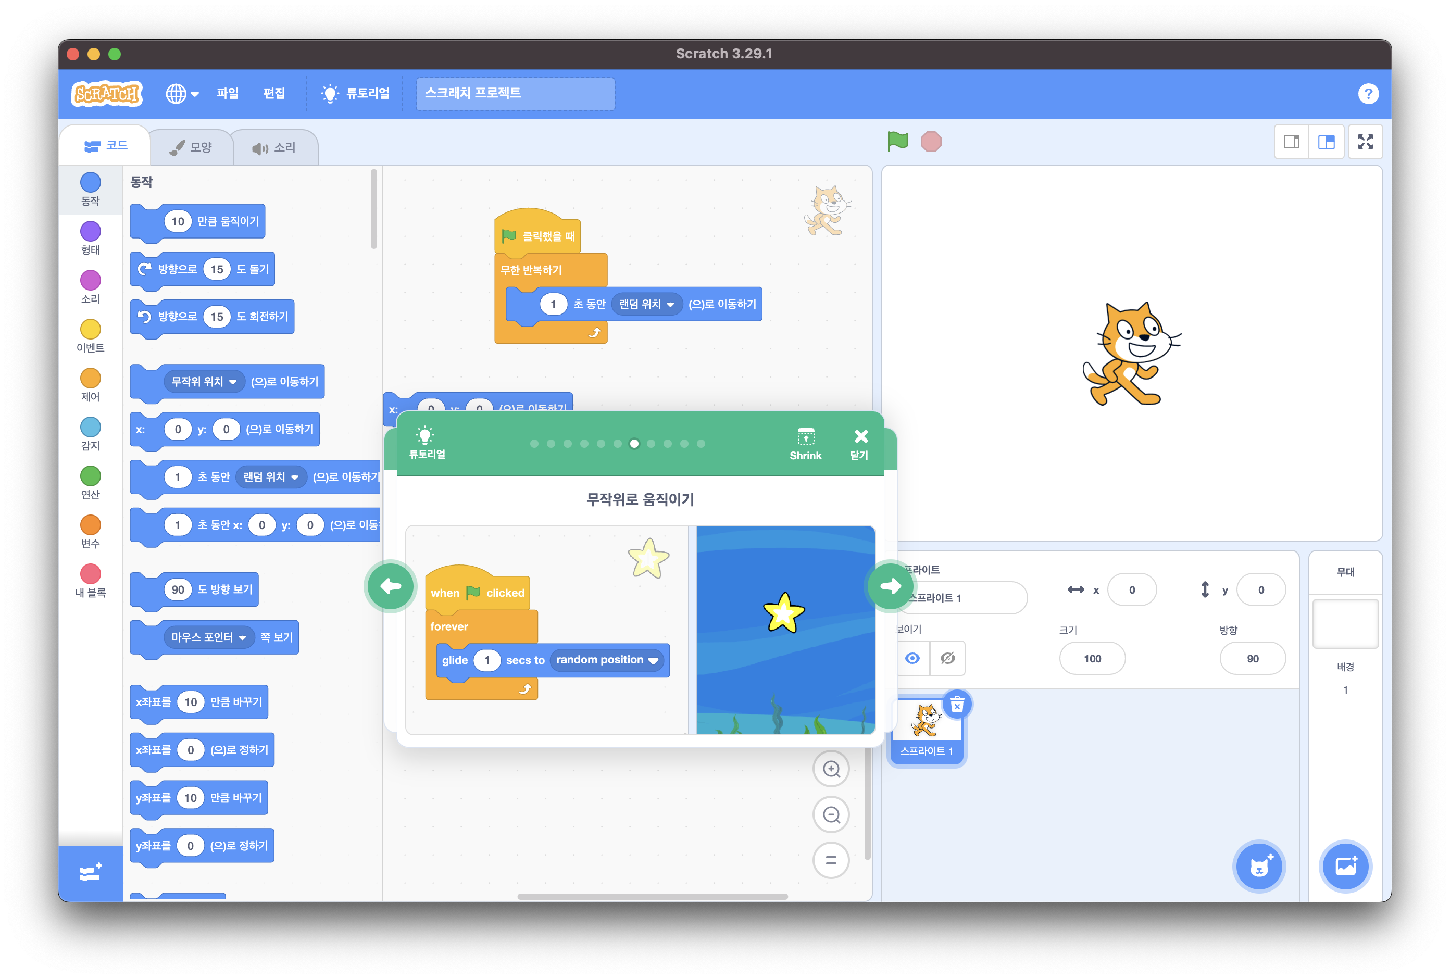Select the 이벤트 yellow category circle
Viewport: 1450px width, 979px height.
[x=91, y=329]
